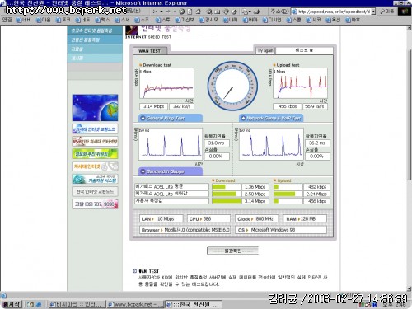Screen dimensions: 412x309
Task: Click the Forward arrow icon
Action: point(168,12)
